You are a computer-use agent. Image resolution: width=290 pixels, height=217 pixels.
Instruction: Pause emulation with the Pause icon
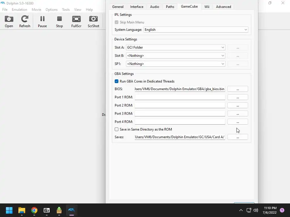tap(42, 21)
